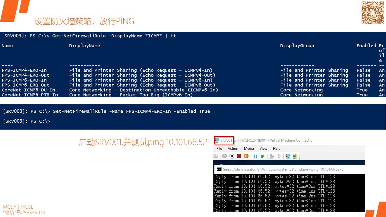
Task: Click the FPS-ICMP4-ERQ-Out rule name
Action: [x=26, y=75]
